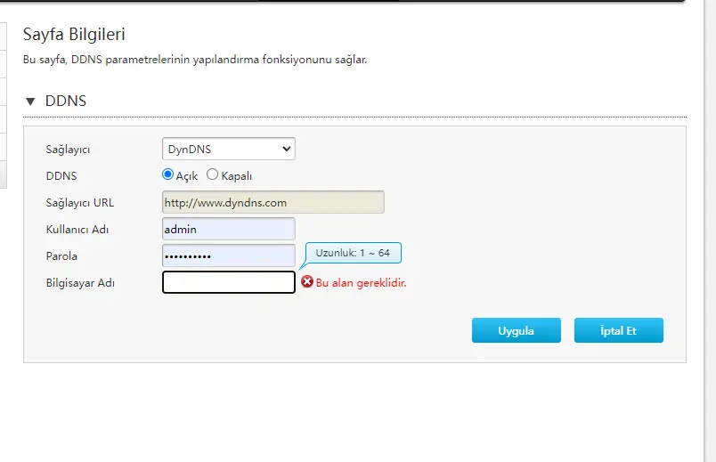Click the Sayfa Bilgileri heading

click(x=74, y=34)
